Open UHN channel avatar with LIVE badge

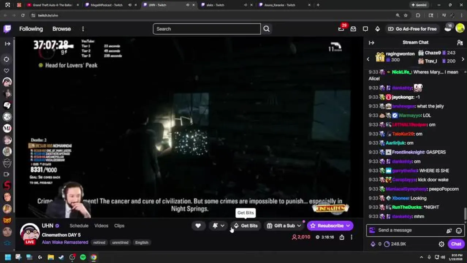tap(29, 234)
